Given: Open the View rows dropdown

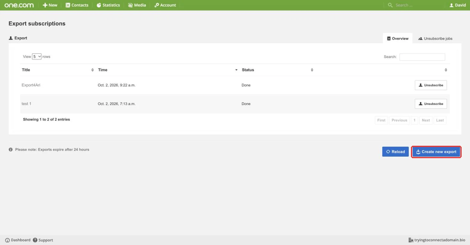Looking at the screenshot, I should [37, 56].
